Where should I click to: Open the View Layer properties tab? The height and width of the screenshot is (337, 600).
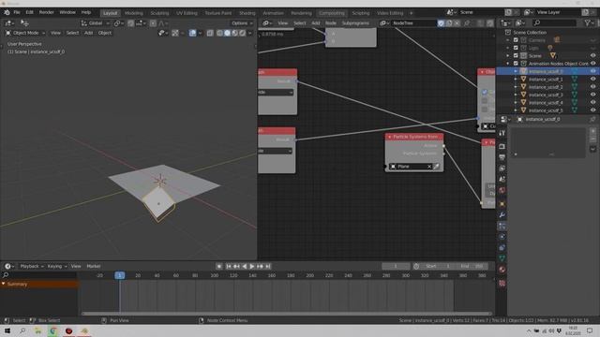502,168
